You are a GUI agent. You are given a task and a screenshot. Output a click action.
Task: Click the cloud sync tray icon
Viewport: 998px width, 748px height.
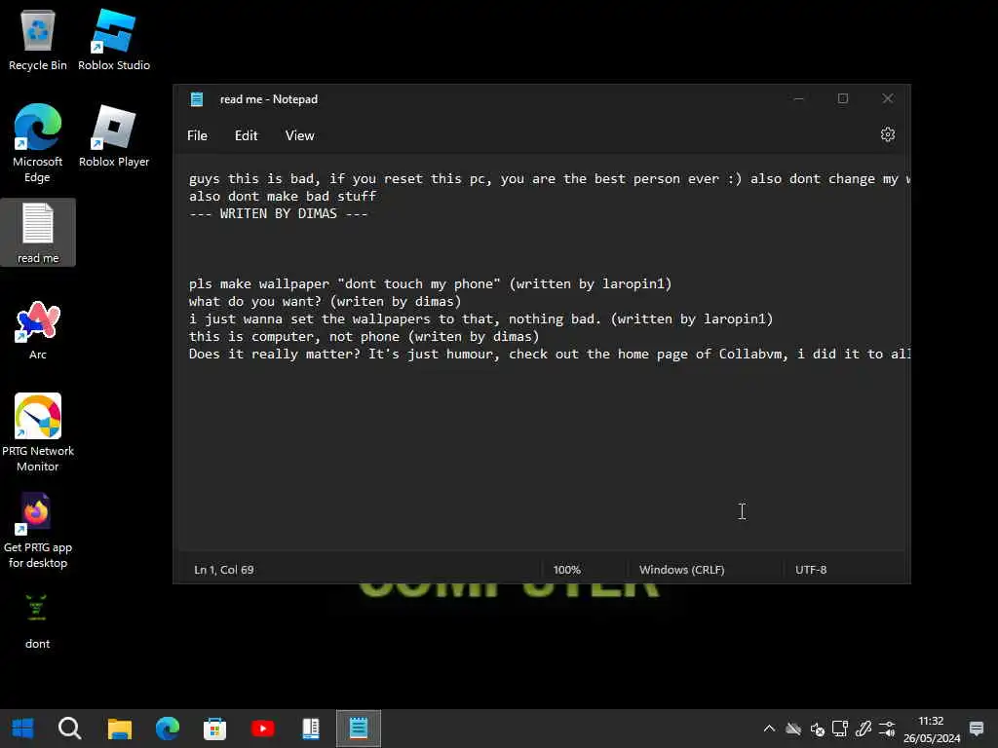[793, 729]
